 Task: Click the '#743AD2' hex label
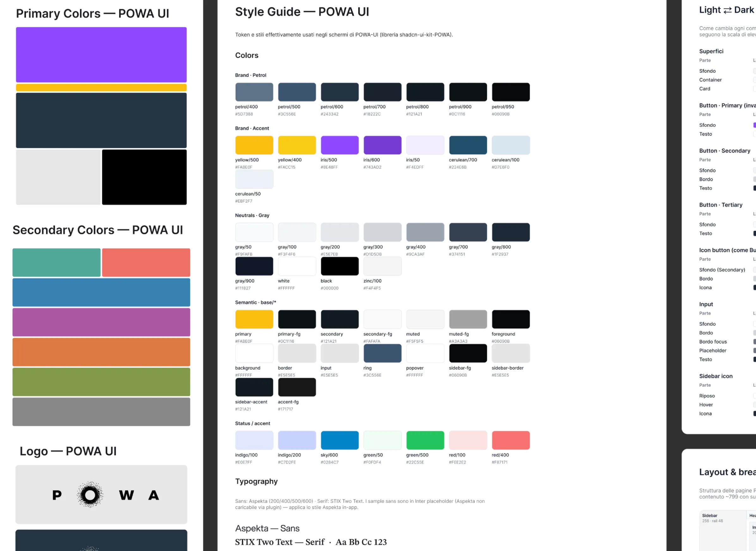point(372,167)
